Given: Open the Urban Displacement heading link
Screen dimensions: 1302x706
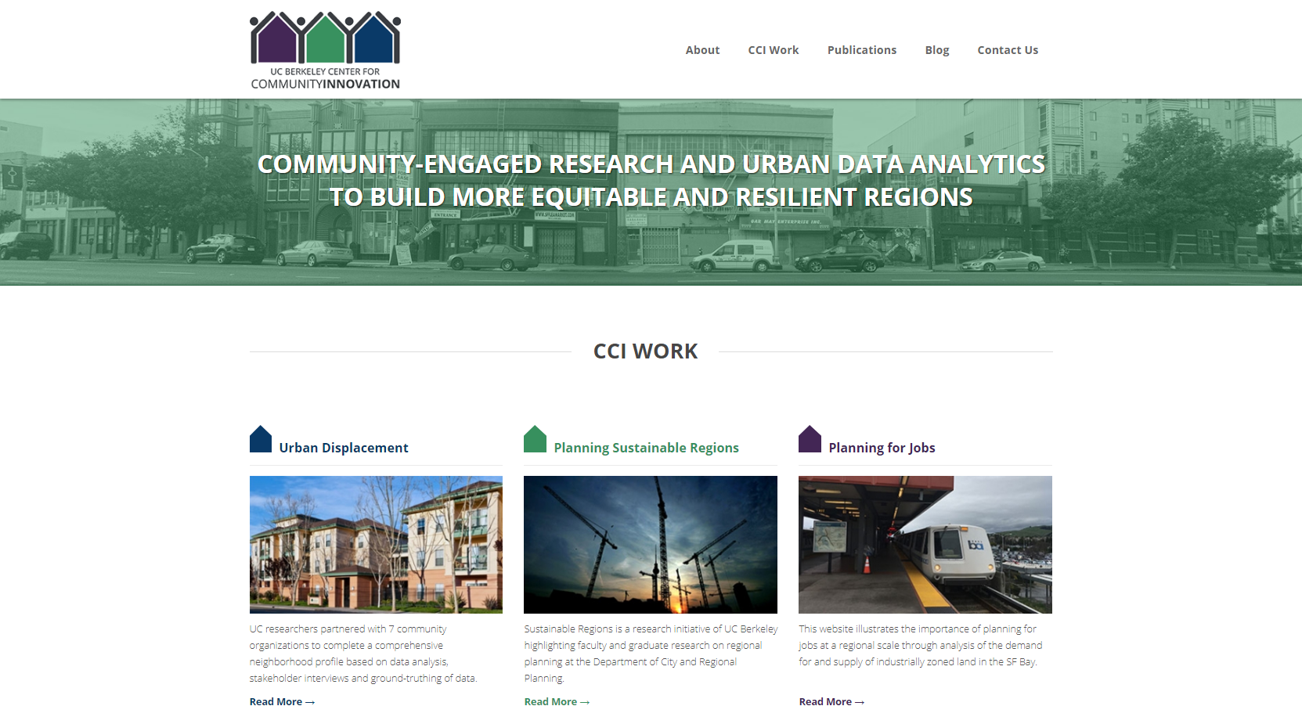Looking at the screenshot, I should tap(344, 448).
